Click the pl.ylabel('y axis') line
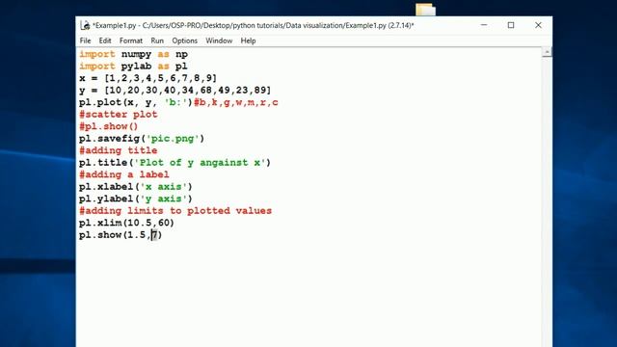The height and width of the screenshot is (347, 617). pos(136,199)
